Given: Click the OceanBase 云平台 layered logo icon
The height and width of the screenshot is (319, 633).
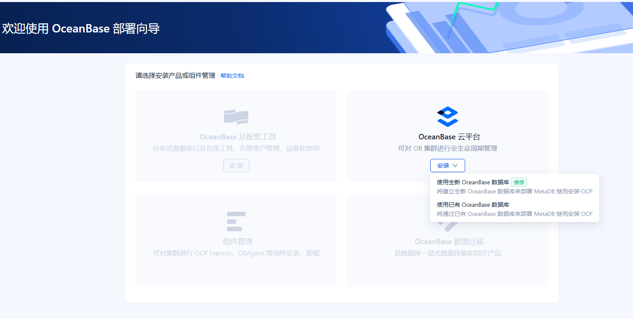Looking at the screenshot, I should coord(448,117).
